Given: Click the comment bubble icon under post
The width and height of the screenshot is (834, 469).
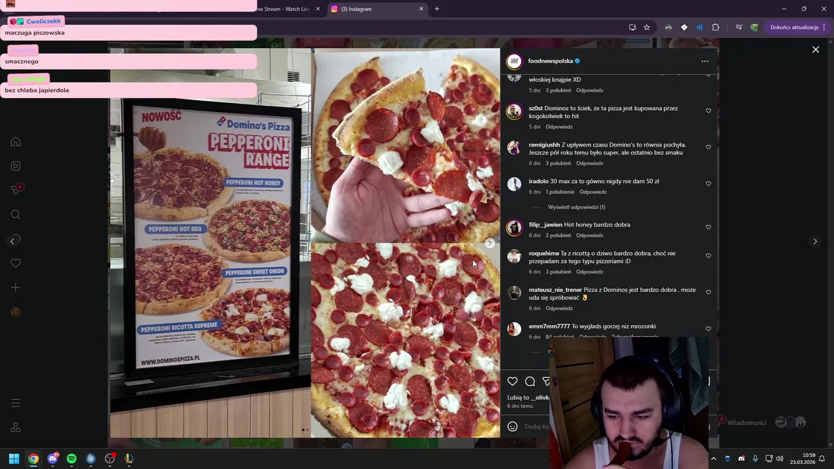Looking at the screenshot, I should [x=530, y=382].
